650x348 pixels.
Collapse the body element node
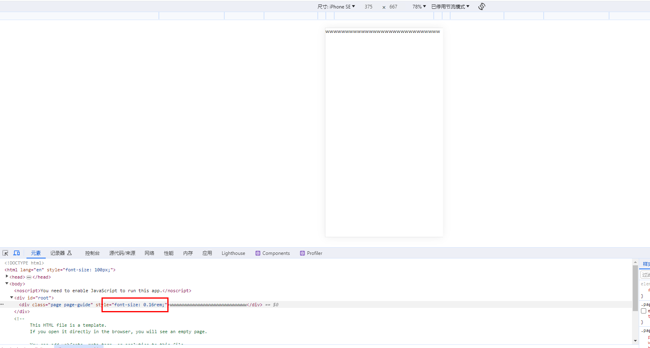tap(7, 283)
